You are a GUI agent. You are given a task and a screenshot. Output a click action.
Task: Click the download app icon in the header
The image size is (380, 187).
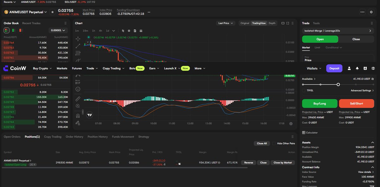coord(365,68)
